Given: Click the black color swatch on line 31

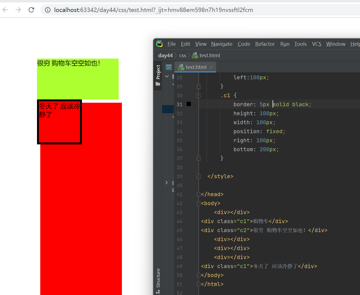Looking at the screenshot, I should point(189,104).
